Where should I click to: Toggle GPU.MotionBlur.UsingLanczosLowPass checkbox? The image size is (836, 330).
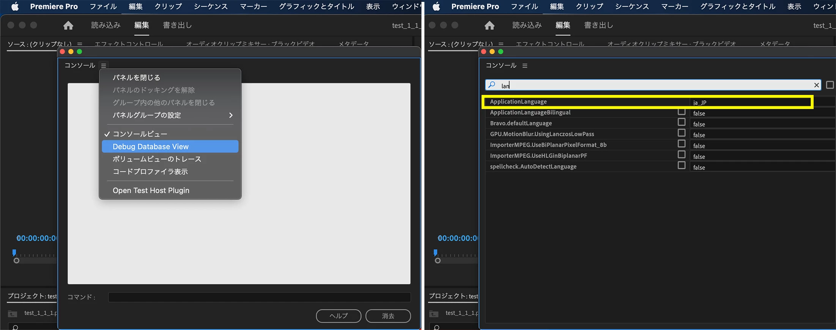(682, 133)
